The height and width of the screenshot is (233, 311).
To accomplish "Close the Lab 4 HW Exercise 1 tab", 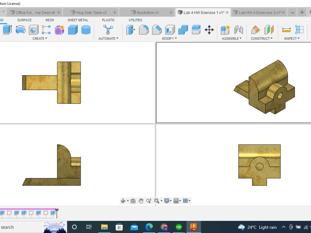I will [227, 12].
